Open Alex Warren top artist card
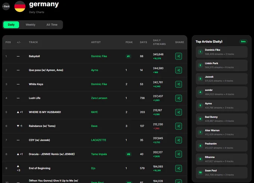The width and height of the screenshot is (254, 183). [x=222, y=133]
